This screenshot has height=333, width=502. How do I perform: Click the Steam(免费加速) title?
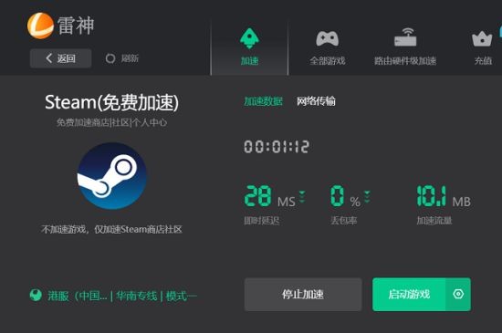point(111,102)
